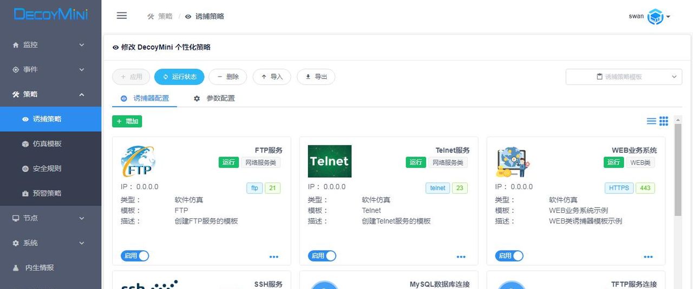Click the 预警策略 icon in sidebar
693x289 pixels.
(25, 193)
